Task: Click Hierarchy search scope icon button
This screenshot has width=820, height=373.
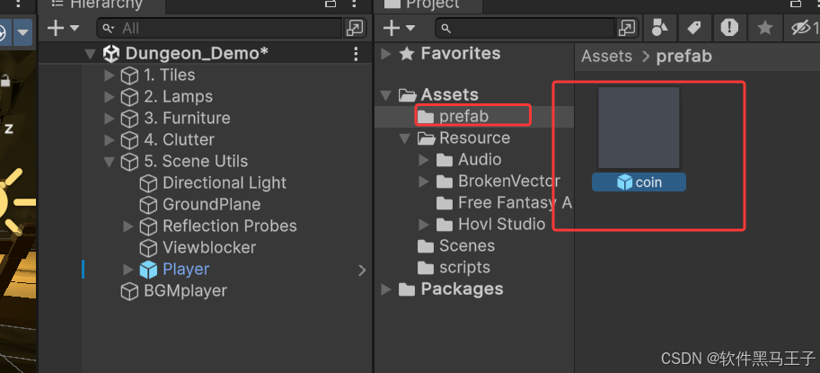Action: [356, 29]
